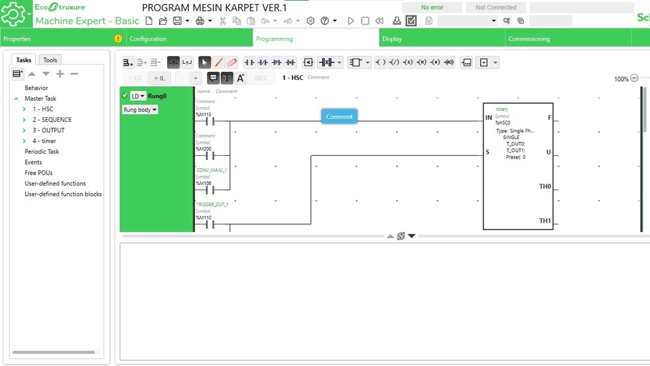Toggle the Rung0 green checkmark
650x366 pixels.
[x=125, y=96]
